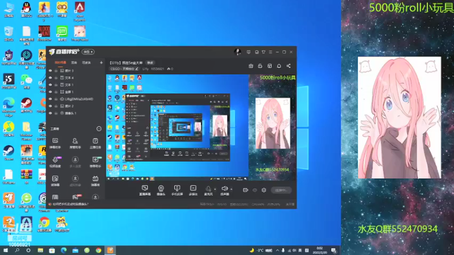Click the padlock icon in the header row

pyautogui.click(x=260, y=66)
